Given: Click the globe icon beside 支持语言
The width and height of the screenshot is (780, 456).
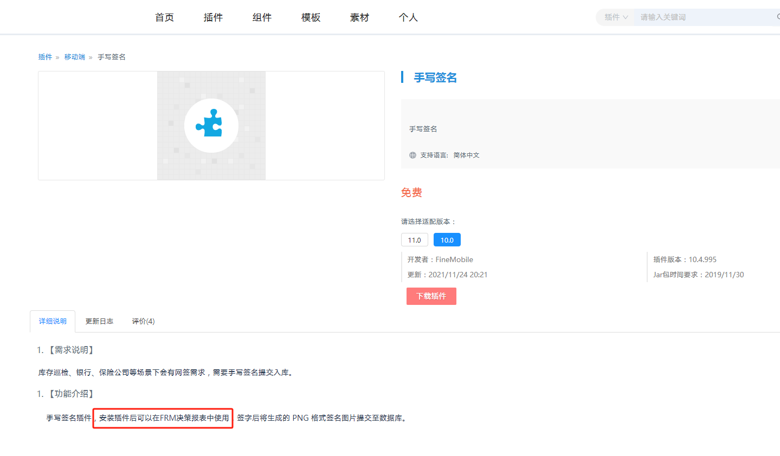Looking at the screenshot, I should pyautogui.click(x=412, y=155).
